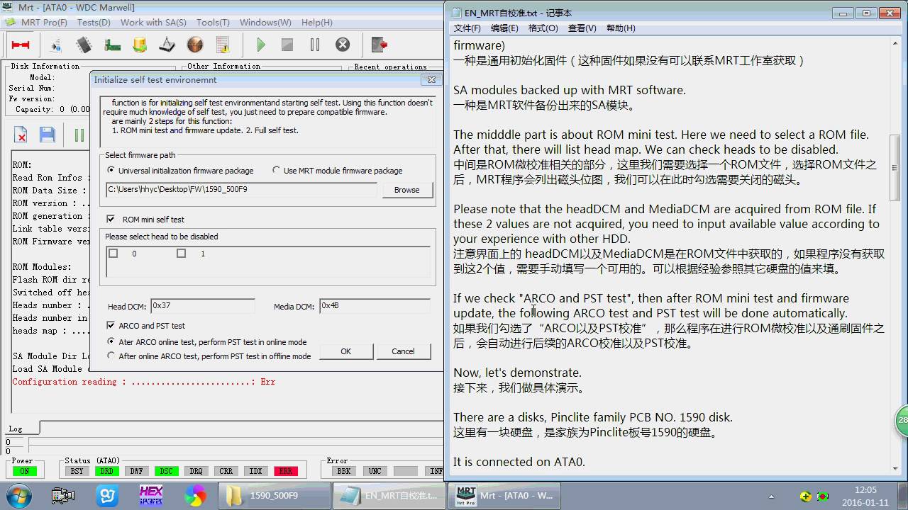This screenshot has height=510, width=908.
Task: Click Notepad scrollbar up arrow
Action: click(x=896, y=43)
